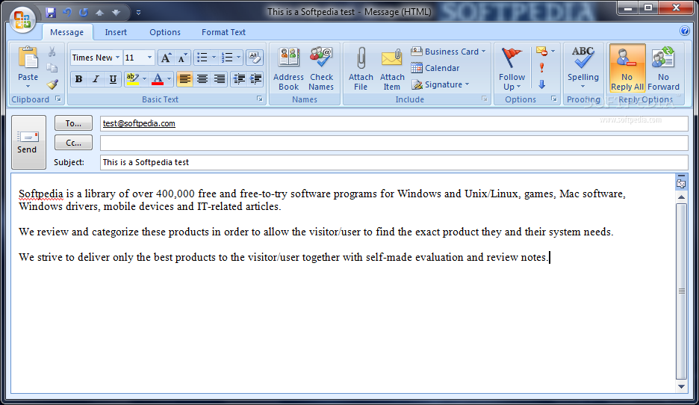
Task: Open Follow Up flag menu
Action: pyautogui.click(x=512, y=69)
